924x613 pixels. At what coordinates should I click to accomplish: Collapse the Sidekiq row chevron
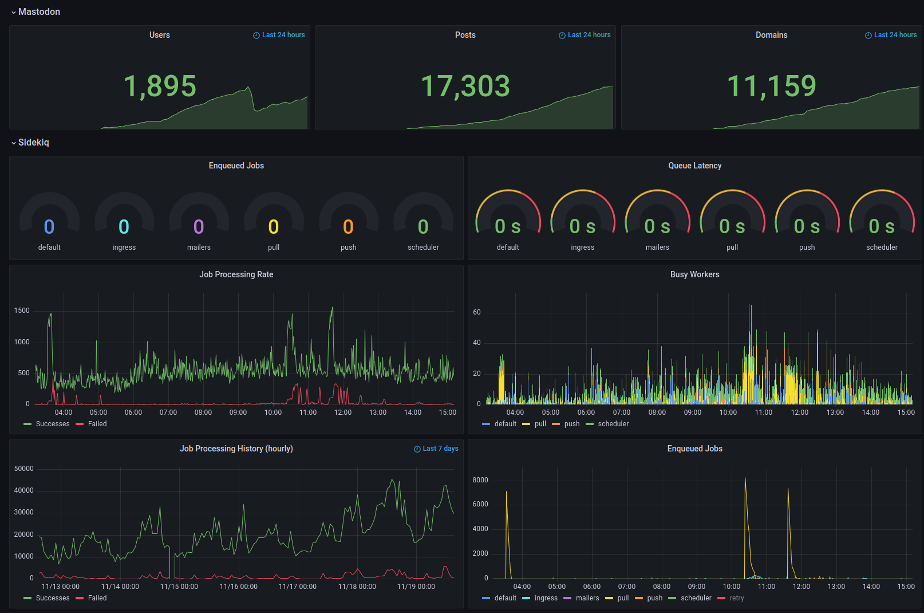click(14, 143)
